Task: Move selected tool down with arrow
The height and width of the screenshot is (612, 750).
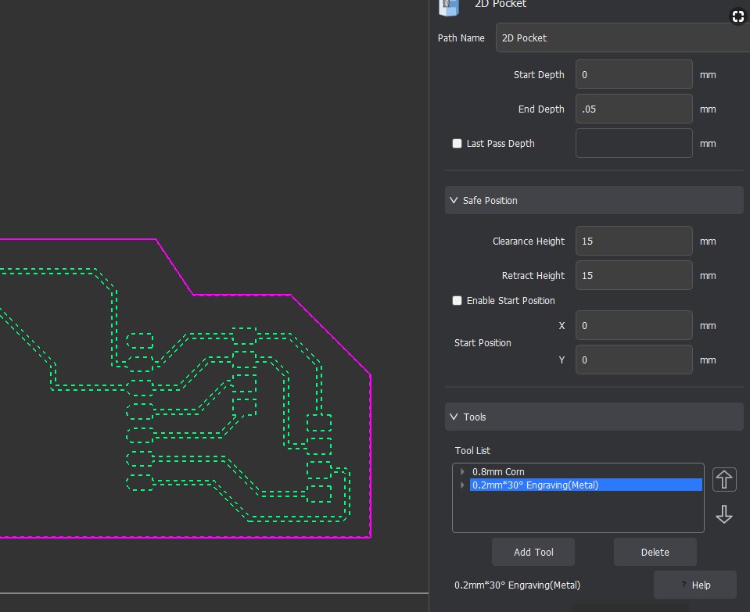Action: pos(724,514)
